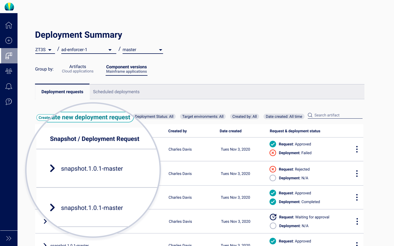Switch to Scheduled deployments tab
Image resolution: width=394 pixels, height=246 pixels.
tap(116, 92)
